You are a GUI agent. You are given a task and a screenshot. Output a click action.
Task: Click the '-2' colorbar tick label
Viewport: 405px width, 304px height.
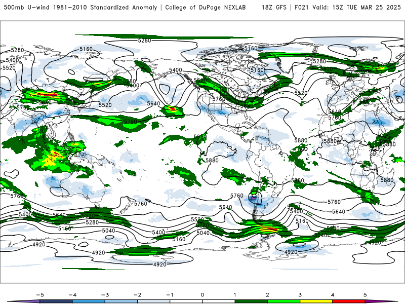pos(137,295)
